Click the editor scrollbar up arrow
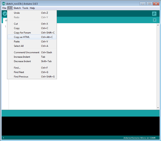This screenshot has width=161, height=141. click(158, 25)
